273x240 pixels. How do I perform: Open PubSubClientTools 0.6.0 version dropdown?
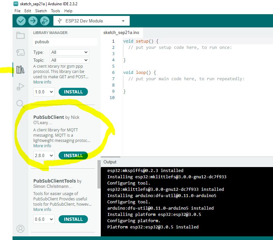pos(44,219)
